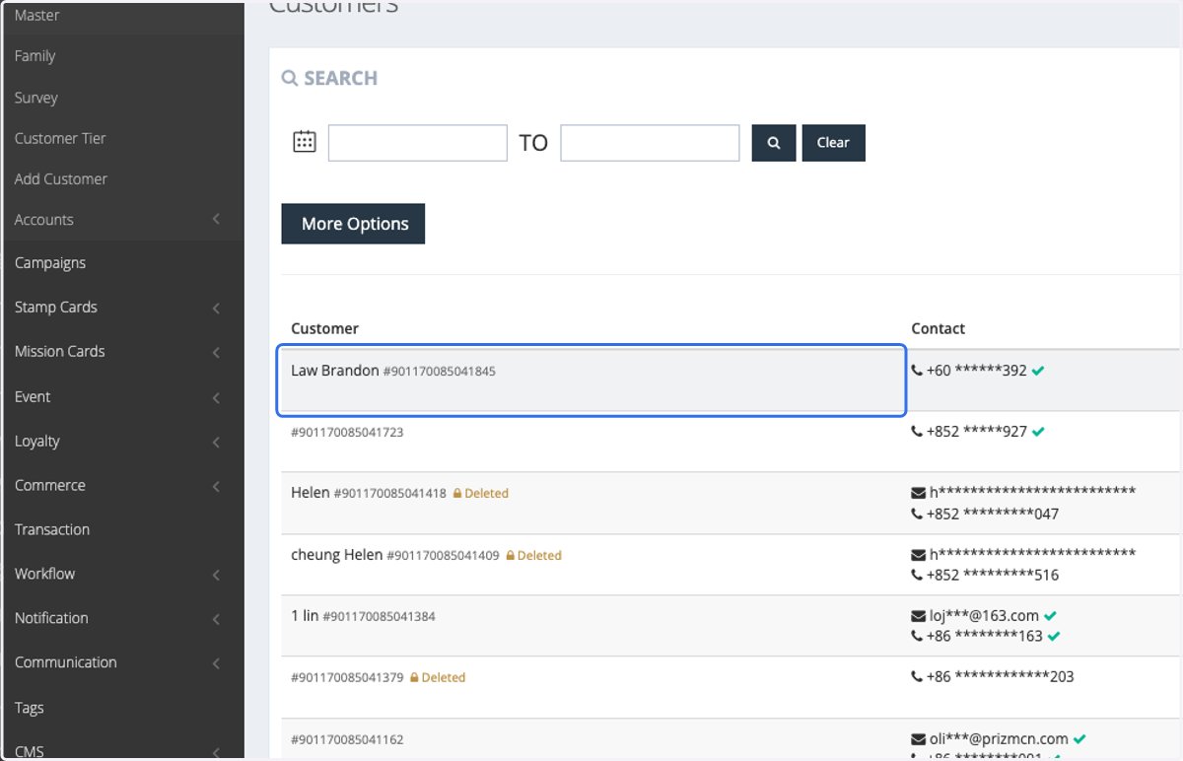This screenshot has height=761, width=1183.
Task: Expand the Workflow sidebar section
Action: (x=122, y=574)
